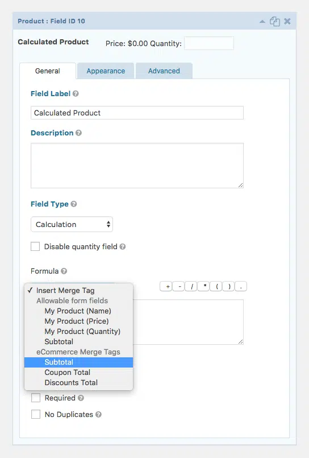Insert multiplication asterisk operator button
This screenshot has width=309, height=458.
click(204, 287)
